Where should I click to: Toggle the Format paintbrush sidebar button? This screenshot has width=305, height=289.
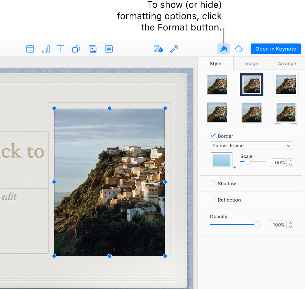pos(223,49)
